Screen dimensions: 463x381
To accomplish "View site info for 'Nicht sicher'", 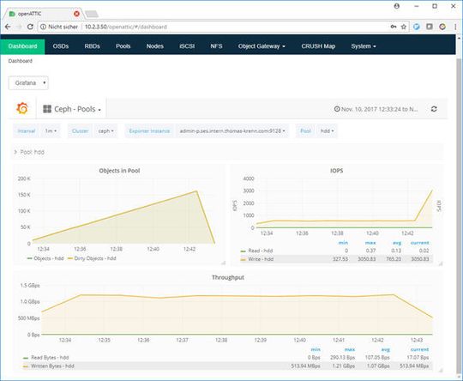I will [x=59, y=27].
